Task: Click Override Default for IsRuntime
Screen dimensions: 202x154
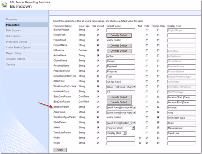Action: point(119,51)
